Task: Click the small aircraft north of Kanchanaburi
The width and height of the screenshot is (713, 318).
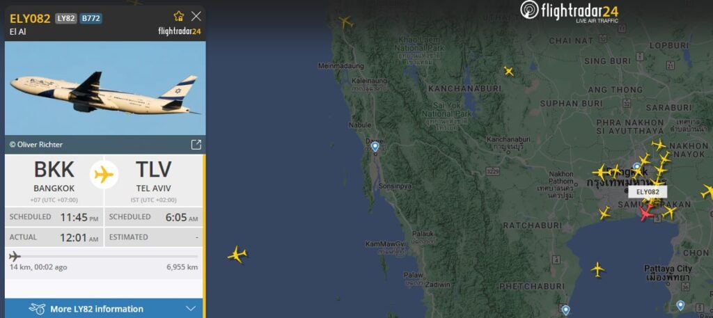Action: [x=508, y=71]
